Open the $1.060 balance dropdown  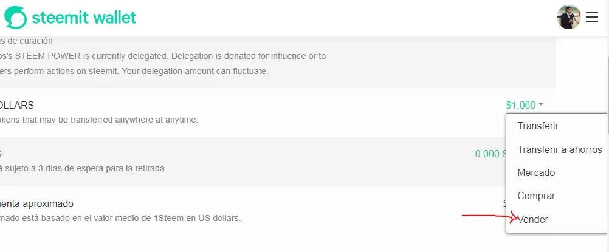click(520, 106)
